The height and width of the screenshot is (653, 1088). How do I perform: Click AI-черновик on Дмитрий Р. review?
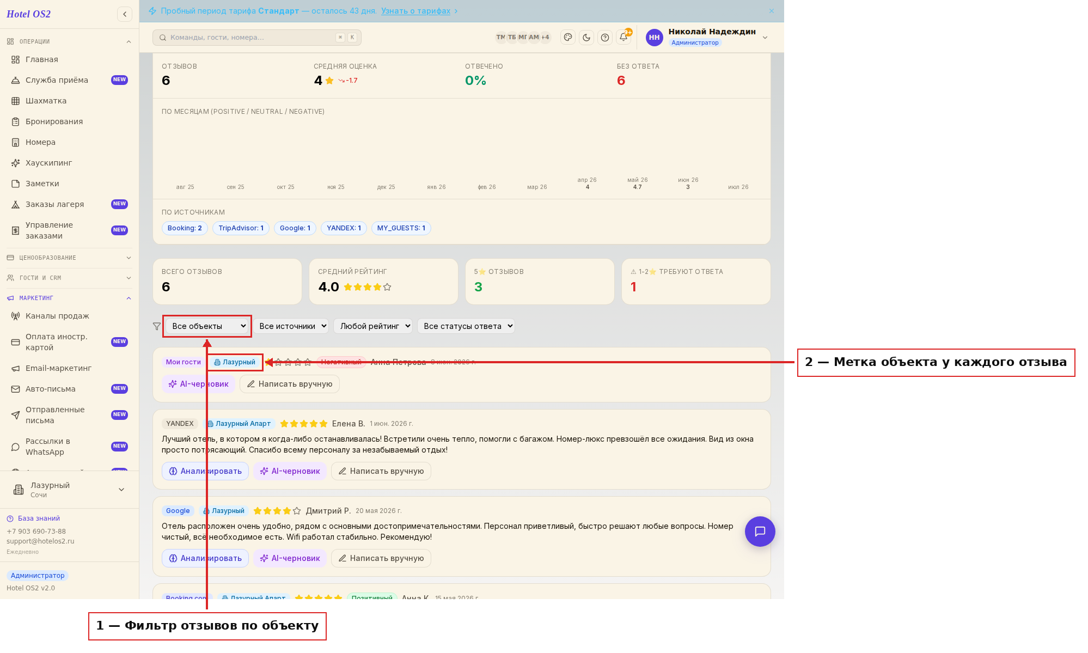[290, 558]
